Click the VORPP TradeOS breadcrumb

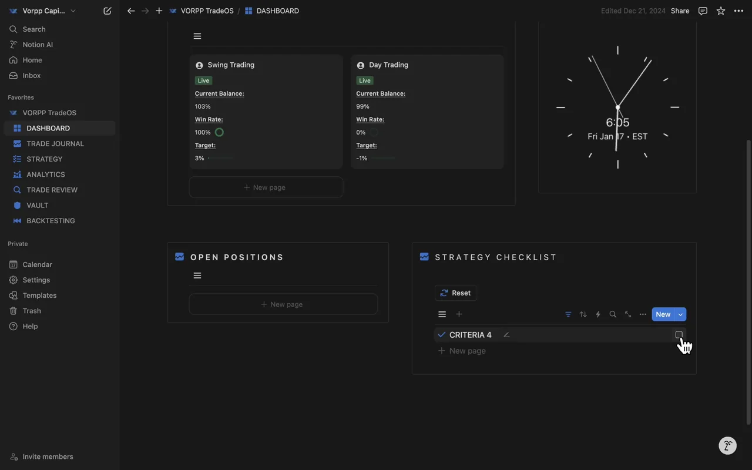(x=201, y=11)
